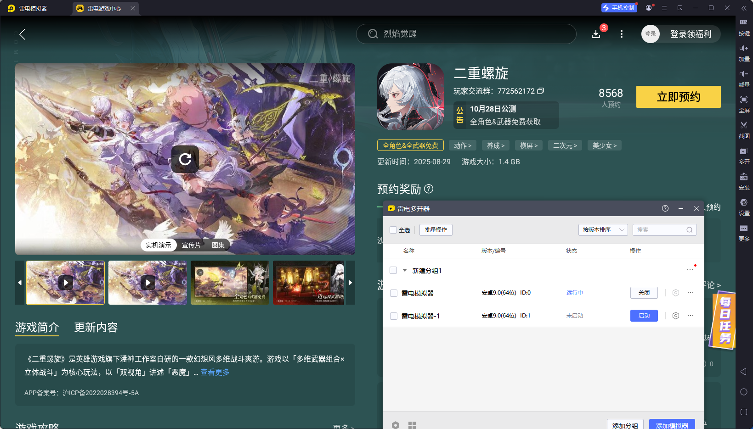Image resolution: width=753 pixels, height=429 pixels.
Task: Tick the 雷电模拟器 ID:0 checkbox
Action: click(x=394, y=293)
